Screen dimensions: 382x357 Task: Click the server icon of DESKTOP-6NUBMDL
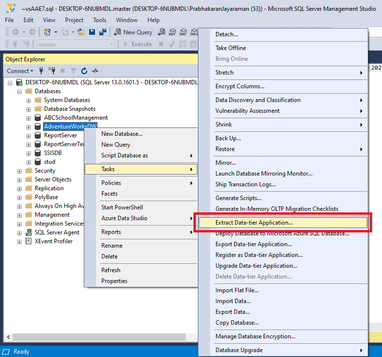[x=19, y=82]
